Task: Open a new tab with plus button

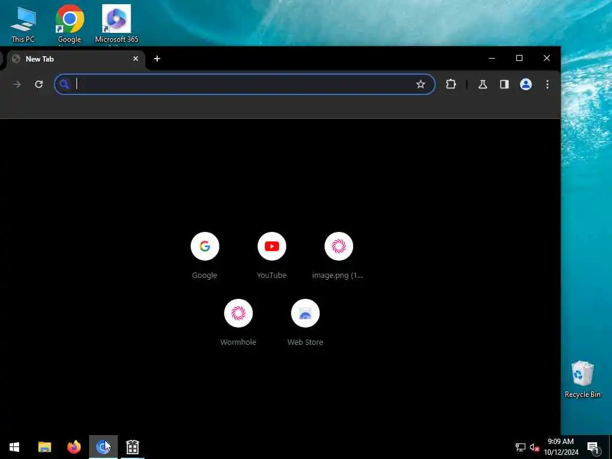Action: point(157,59)
